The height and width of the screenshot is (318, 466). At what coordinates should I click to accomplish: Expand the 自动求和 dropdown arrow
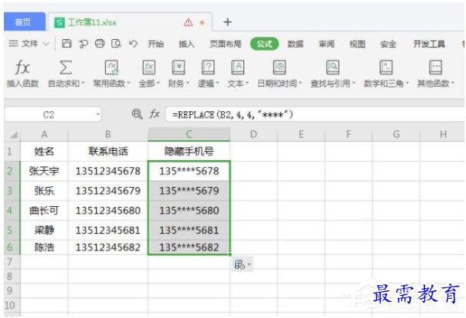click(83, 84)
